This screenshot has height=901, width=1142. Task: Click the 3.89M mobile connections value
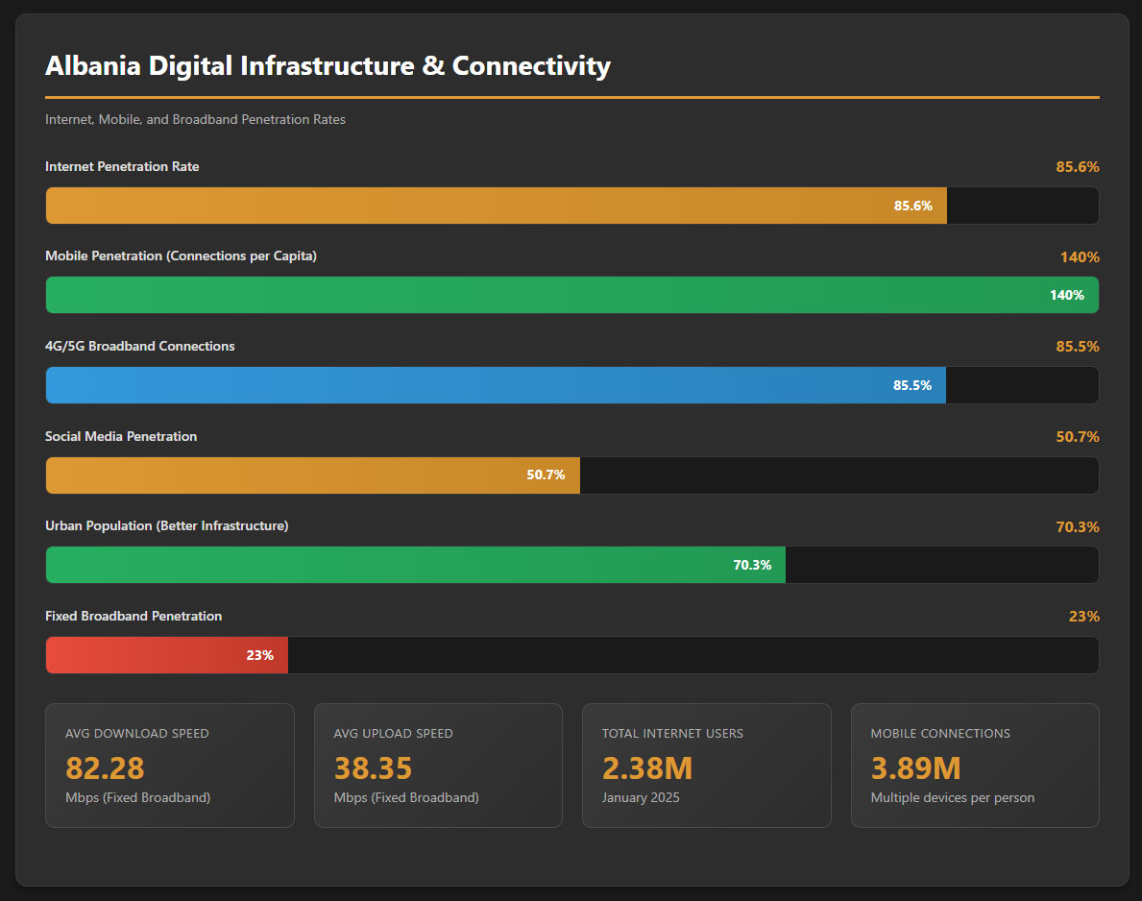915,768
